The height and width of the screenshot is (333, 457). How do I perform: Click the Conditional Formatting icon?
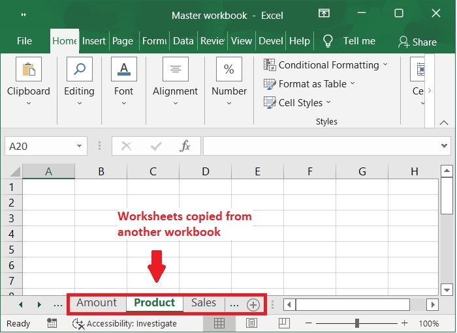pyautogui.click(x=270, y=65)
